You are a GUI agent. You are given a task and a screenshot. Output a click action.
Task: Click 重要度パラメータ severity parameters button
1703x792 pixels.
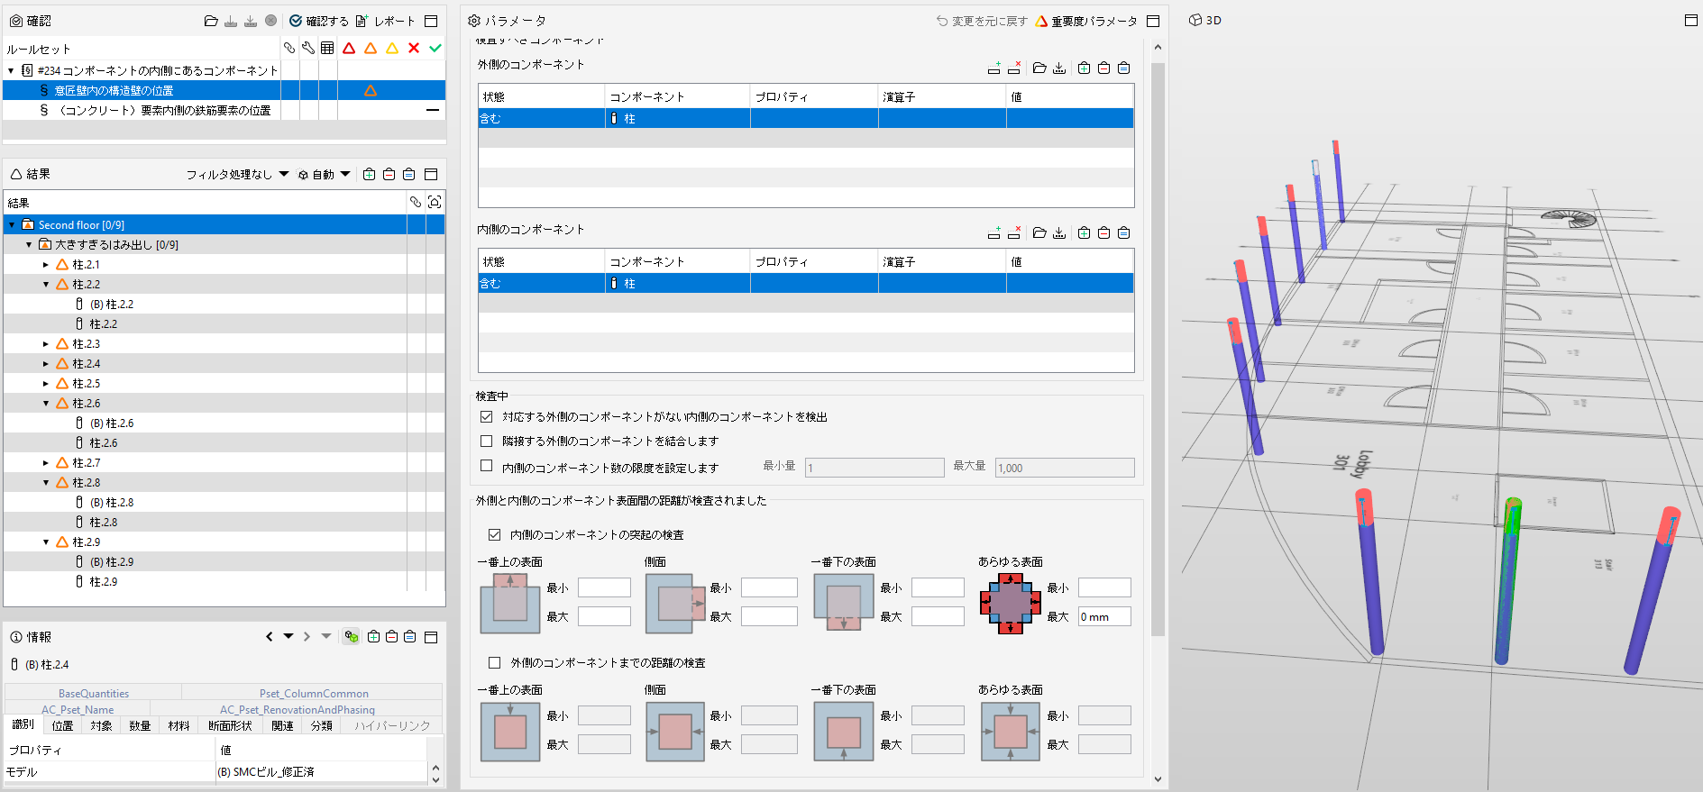coord(1086,21)
